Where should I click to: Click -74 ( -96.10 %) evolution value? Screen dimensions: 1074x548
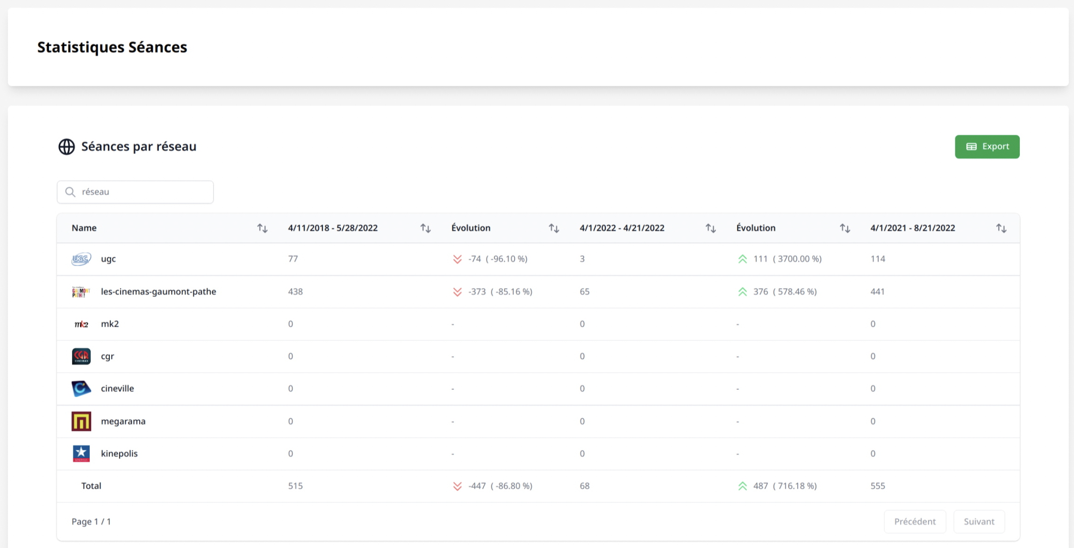tap(498, 259)
